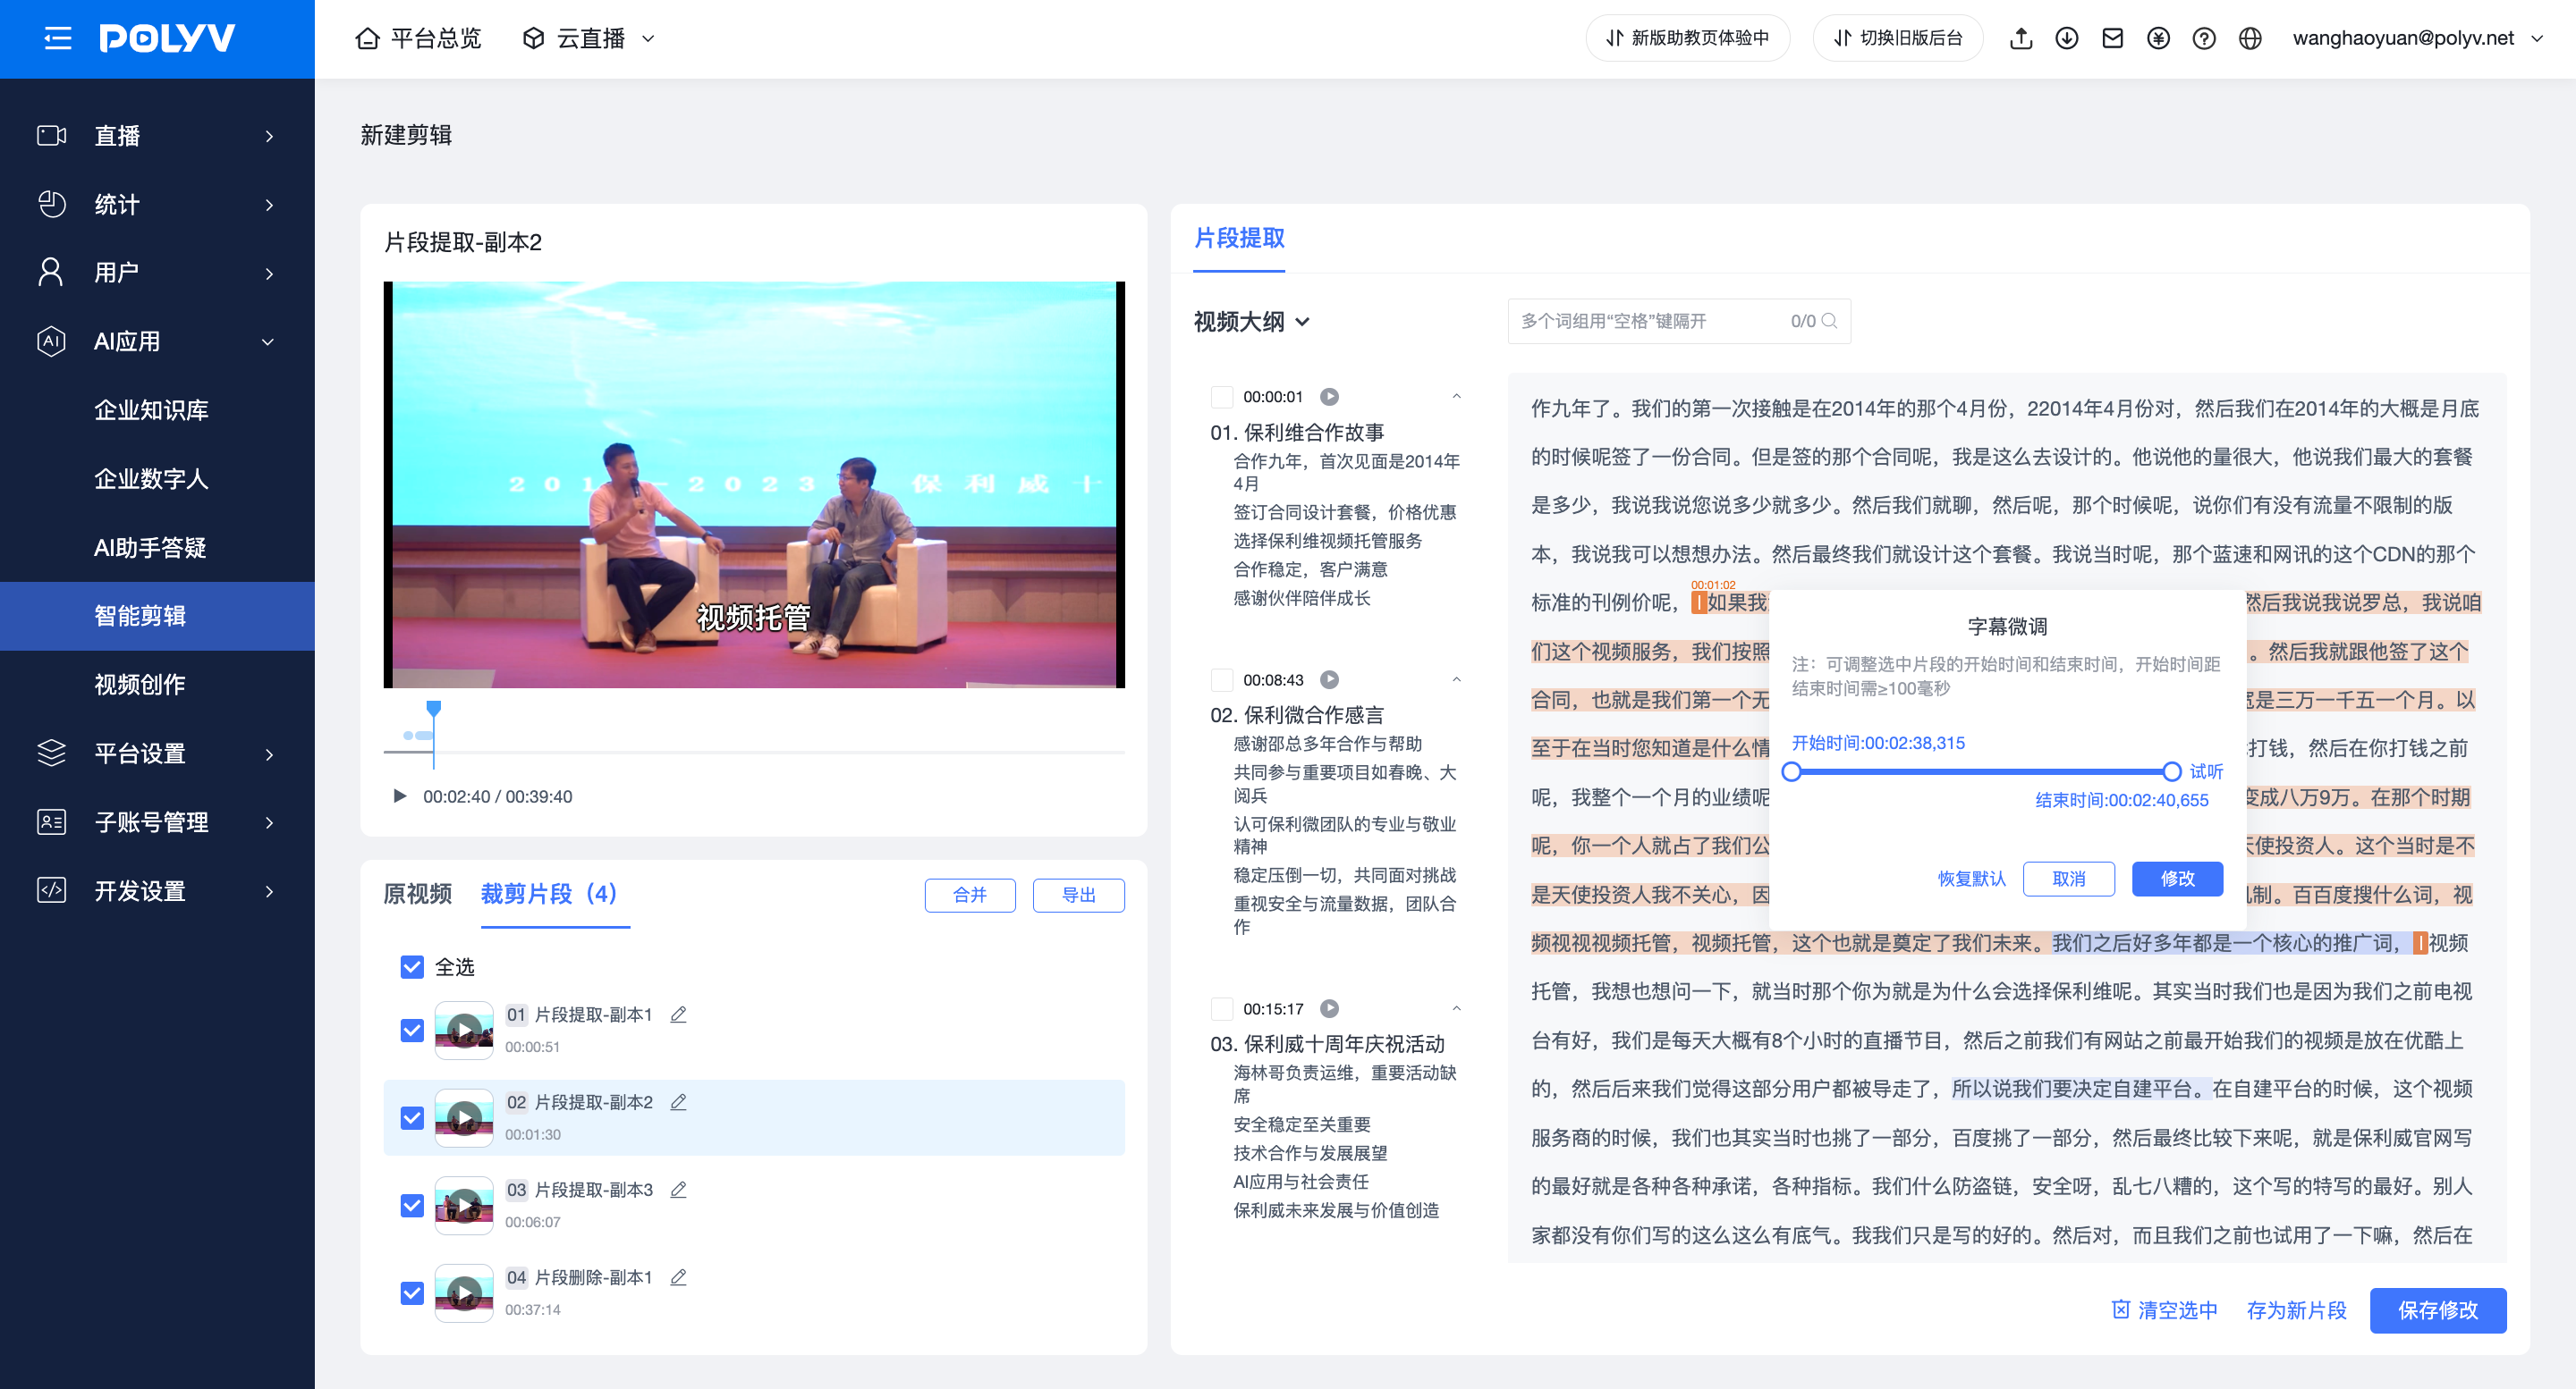Image resolution: width=2576 pixels, height=1389 pixels.
Task: Open the billing yuan icon
Action: click(x=2158, y=38)
